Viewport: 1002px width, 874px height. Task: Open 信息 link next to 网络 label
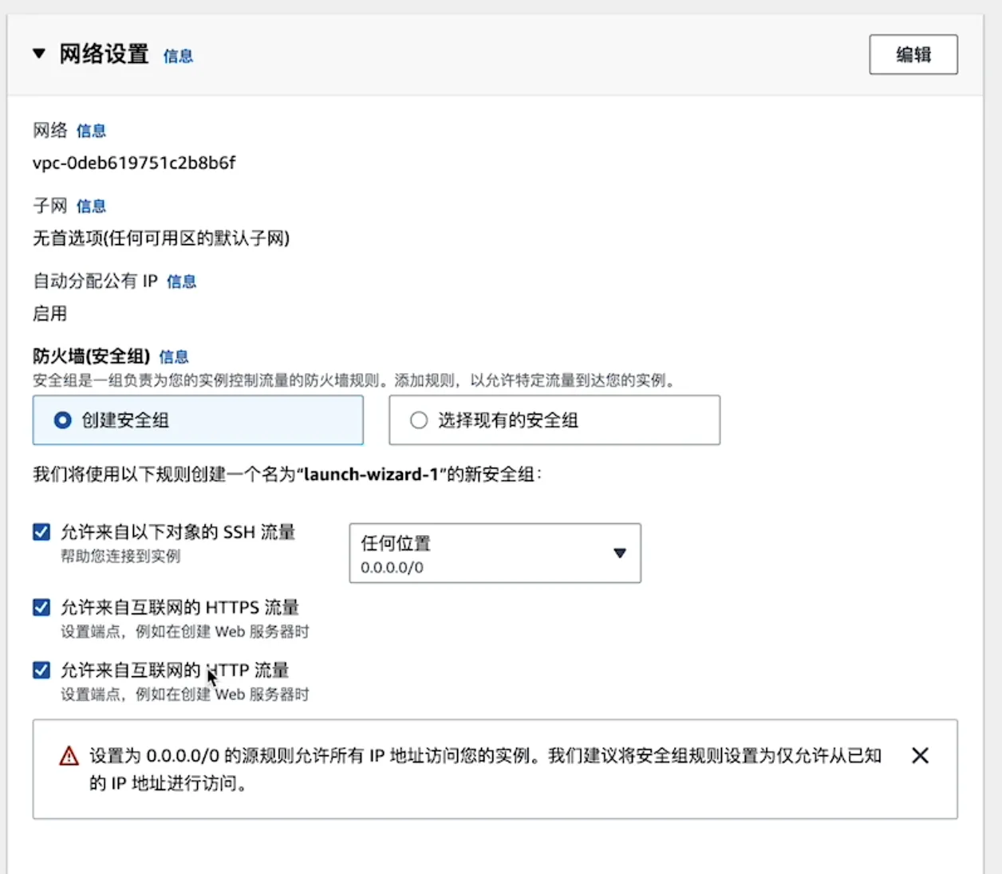pos(91,131)
